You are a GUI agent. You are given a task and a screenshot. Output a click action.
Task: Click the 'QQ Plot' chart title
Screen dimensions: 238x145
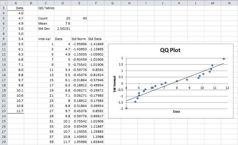170,50
